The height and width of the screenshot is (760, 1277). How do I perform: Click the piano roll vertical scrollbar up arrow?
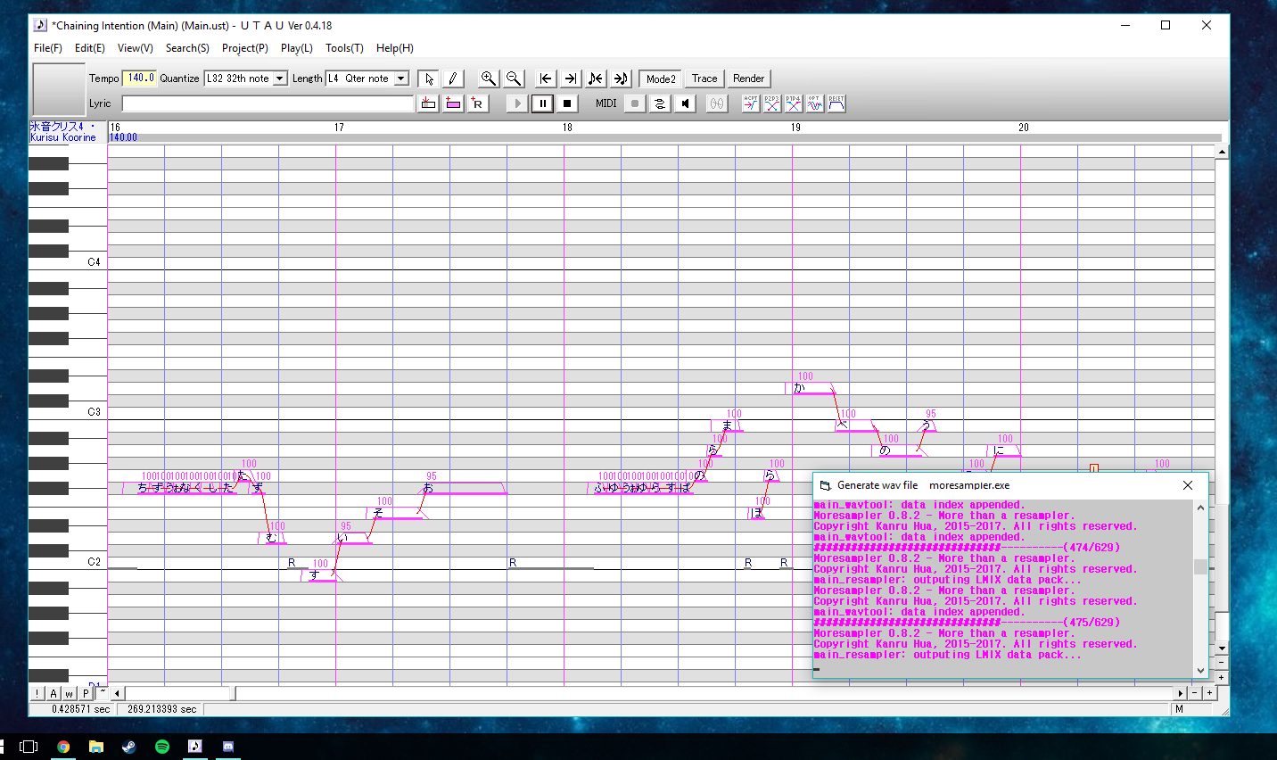coord(1222,153)
